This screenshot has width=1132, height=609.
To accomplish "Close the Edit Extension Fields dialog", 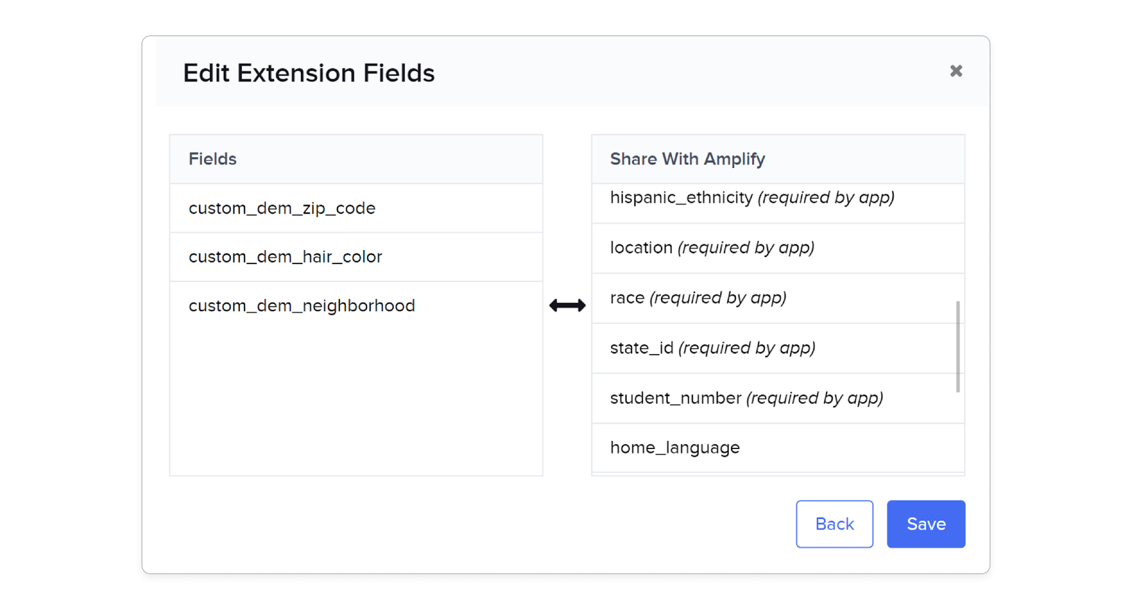I will 956,71.
